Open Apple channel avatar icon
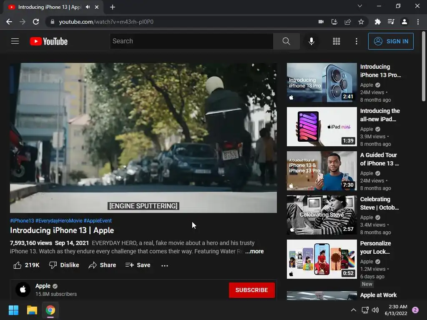This screenshot has height=320, width=427. [23, 290]
